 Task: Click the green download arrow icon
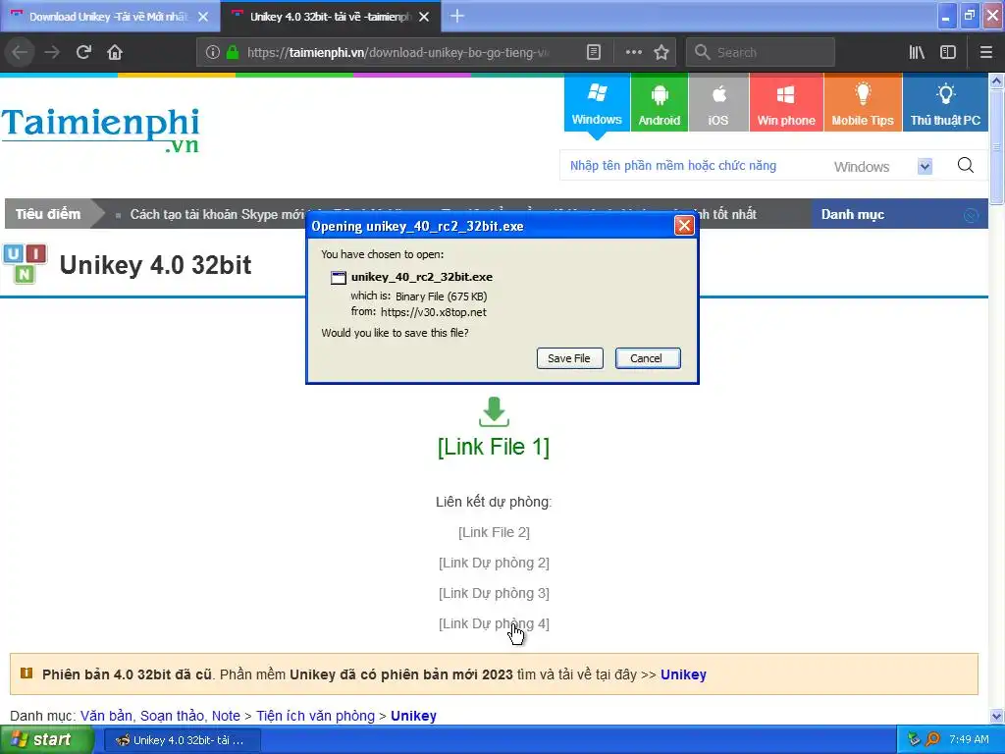point(494,411)
